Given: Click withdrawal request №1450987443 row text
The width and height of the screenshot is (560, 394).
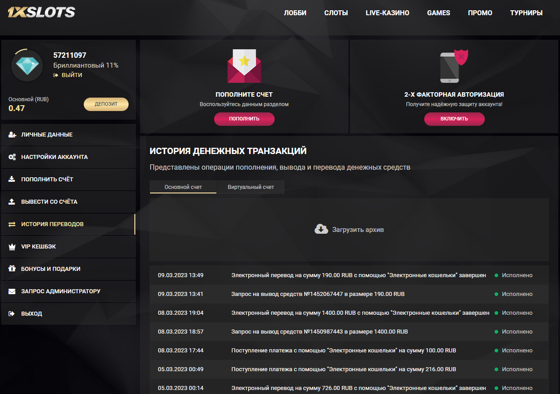Looking at the screenshot, I should 320,332.
